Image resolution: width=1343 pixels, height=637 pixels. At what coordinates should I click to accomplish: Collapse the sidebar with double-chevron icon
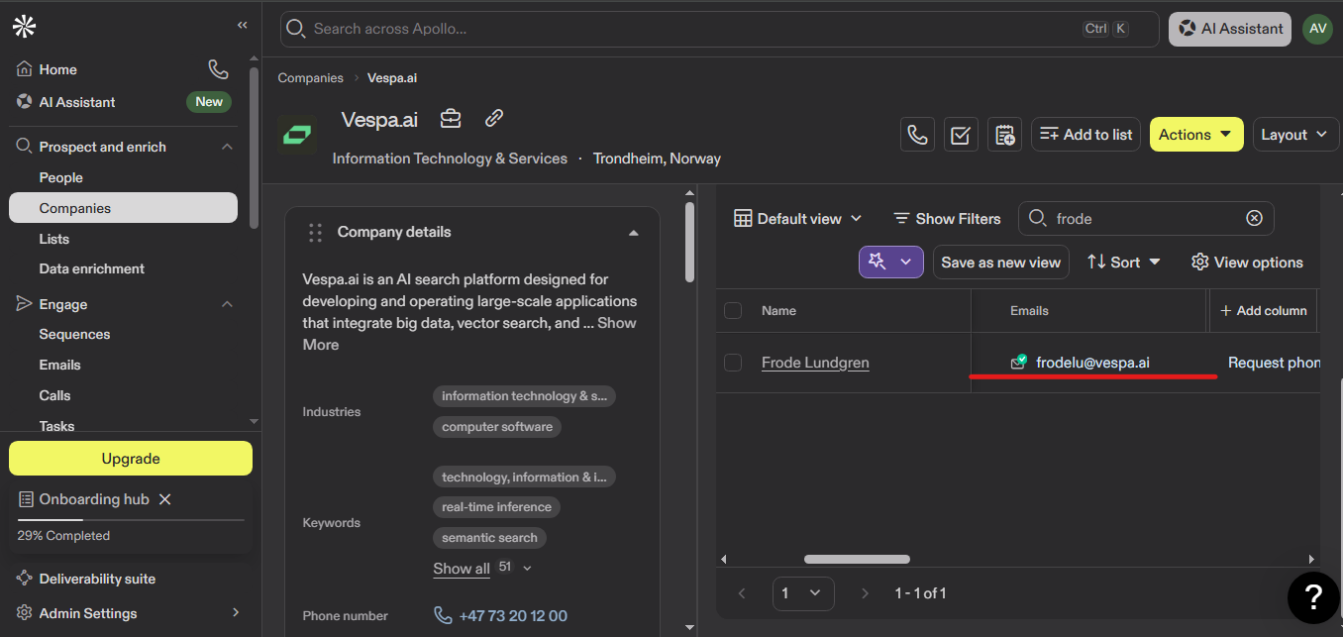(243, 25)
